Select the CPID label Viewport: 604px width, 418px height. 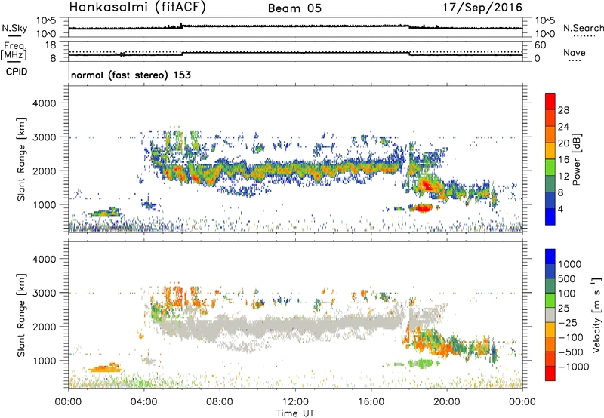click(x=17, y=72)
